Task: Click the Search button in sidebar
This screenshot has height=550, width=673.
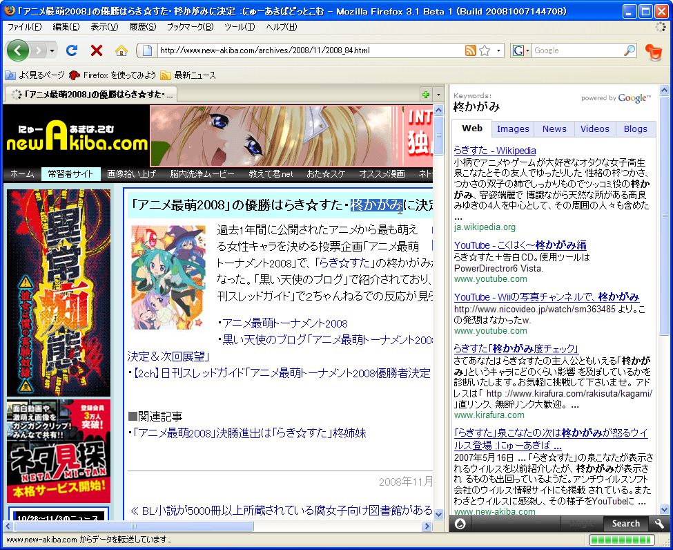Action: [x=626, y=523]
